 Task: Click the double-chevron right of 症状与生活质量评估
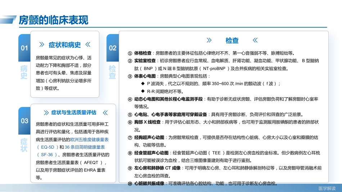click(105, 113)
